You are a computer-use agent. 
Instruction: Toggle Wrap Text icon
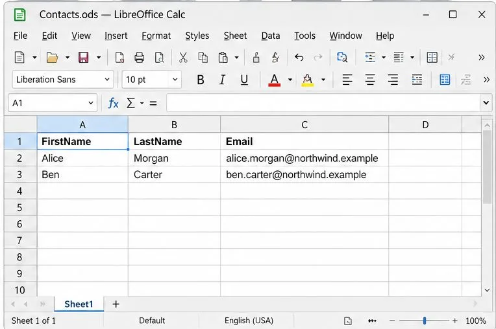[417, 80]
